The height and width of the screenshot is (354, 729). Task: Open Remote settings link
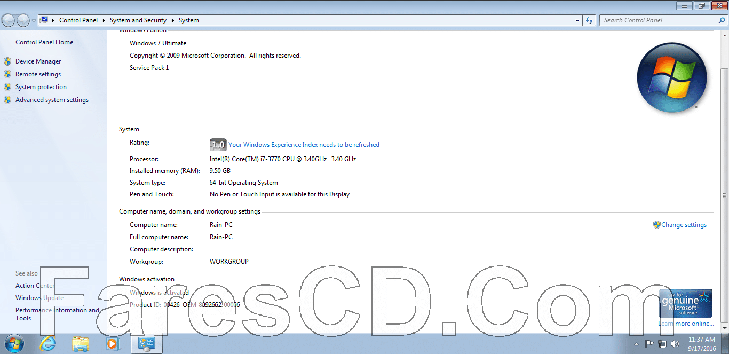pyautogui.click(x=38, y=74)
